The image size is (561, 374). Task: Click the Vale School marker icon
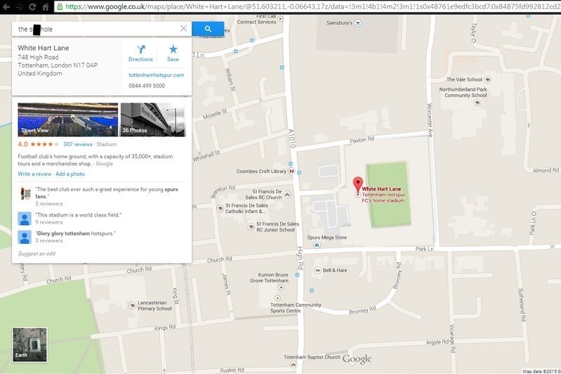click(x=487, y=79)
